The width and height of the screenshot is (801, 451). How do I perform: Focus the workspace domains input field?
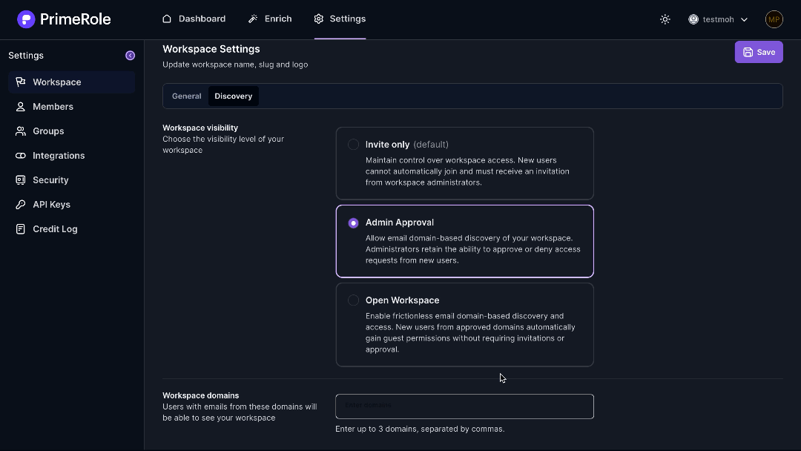pyautogui.click(x=464, y=406)
